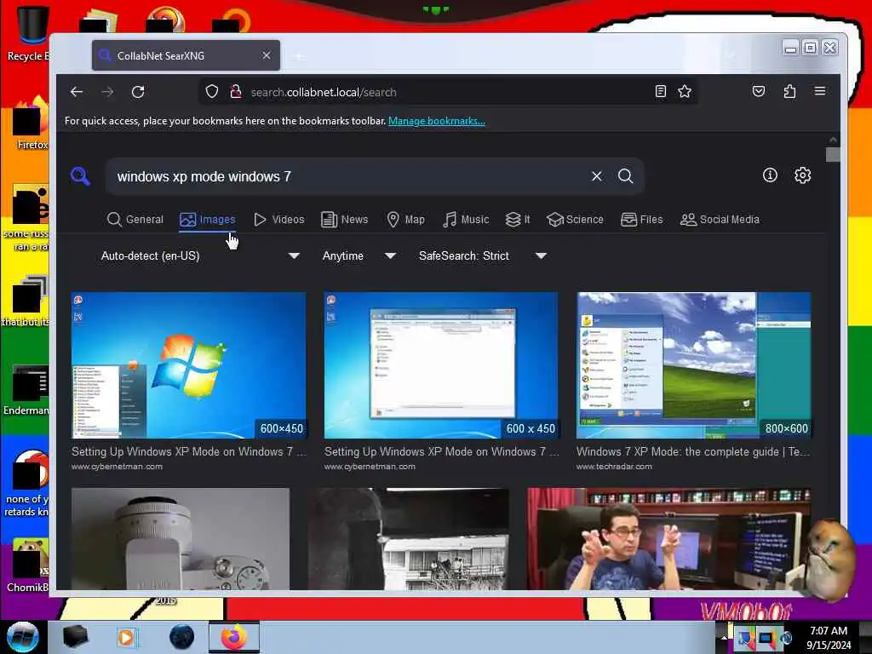This screenshot has height=654, width=872.
Task: Open the dark globe taskbar icon
Action: pyautogui.click(x=181, y=637)
